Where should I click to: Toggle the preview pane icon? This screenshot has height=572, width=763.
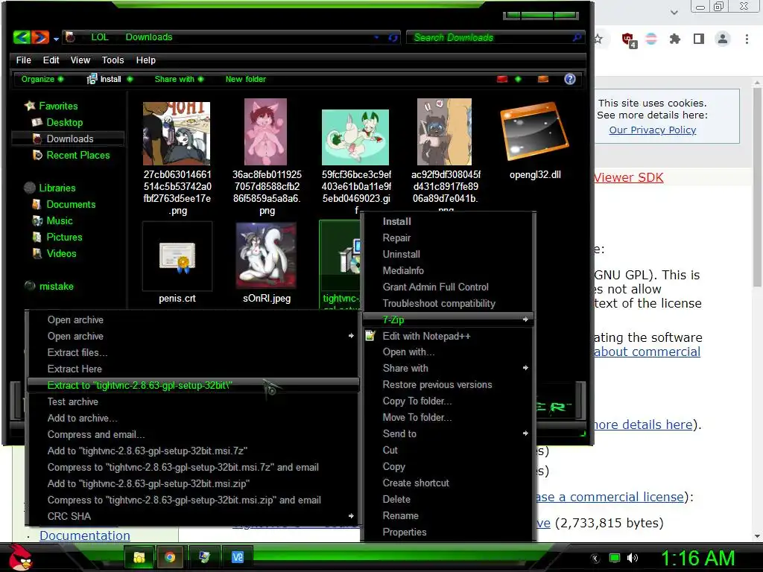(x=543, y=79)
